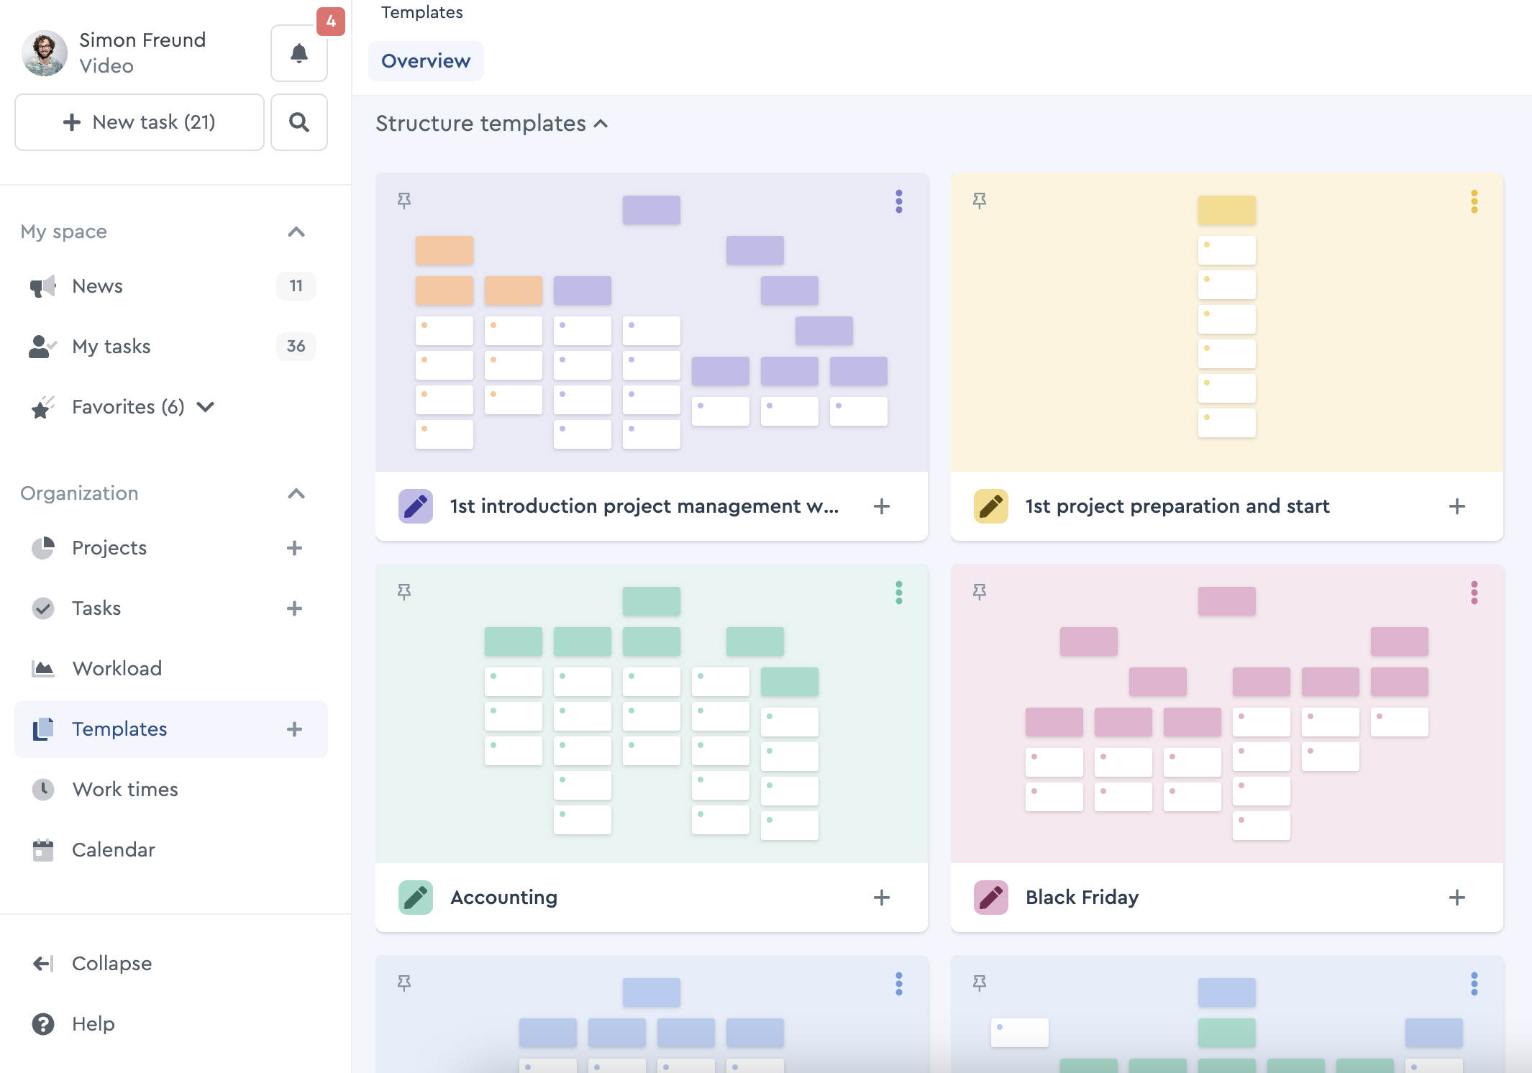This screenshot has height=1073, width=1532.
Task: Pin the bottom-right blue-green template card
Action: 980,983
